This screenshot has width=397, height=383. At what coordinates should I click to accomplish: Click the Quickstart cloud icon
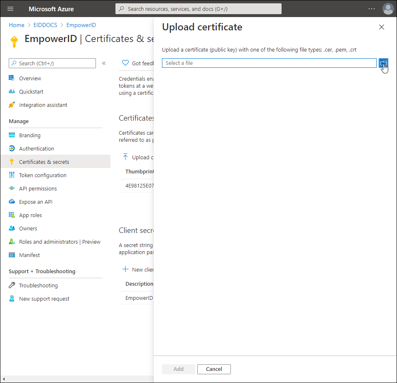point(12,91)
